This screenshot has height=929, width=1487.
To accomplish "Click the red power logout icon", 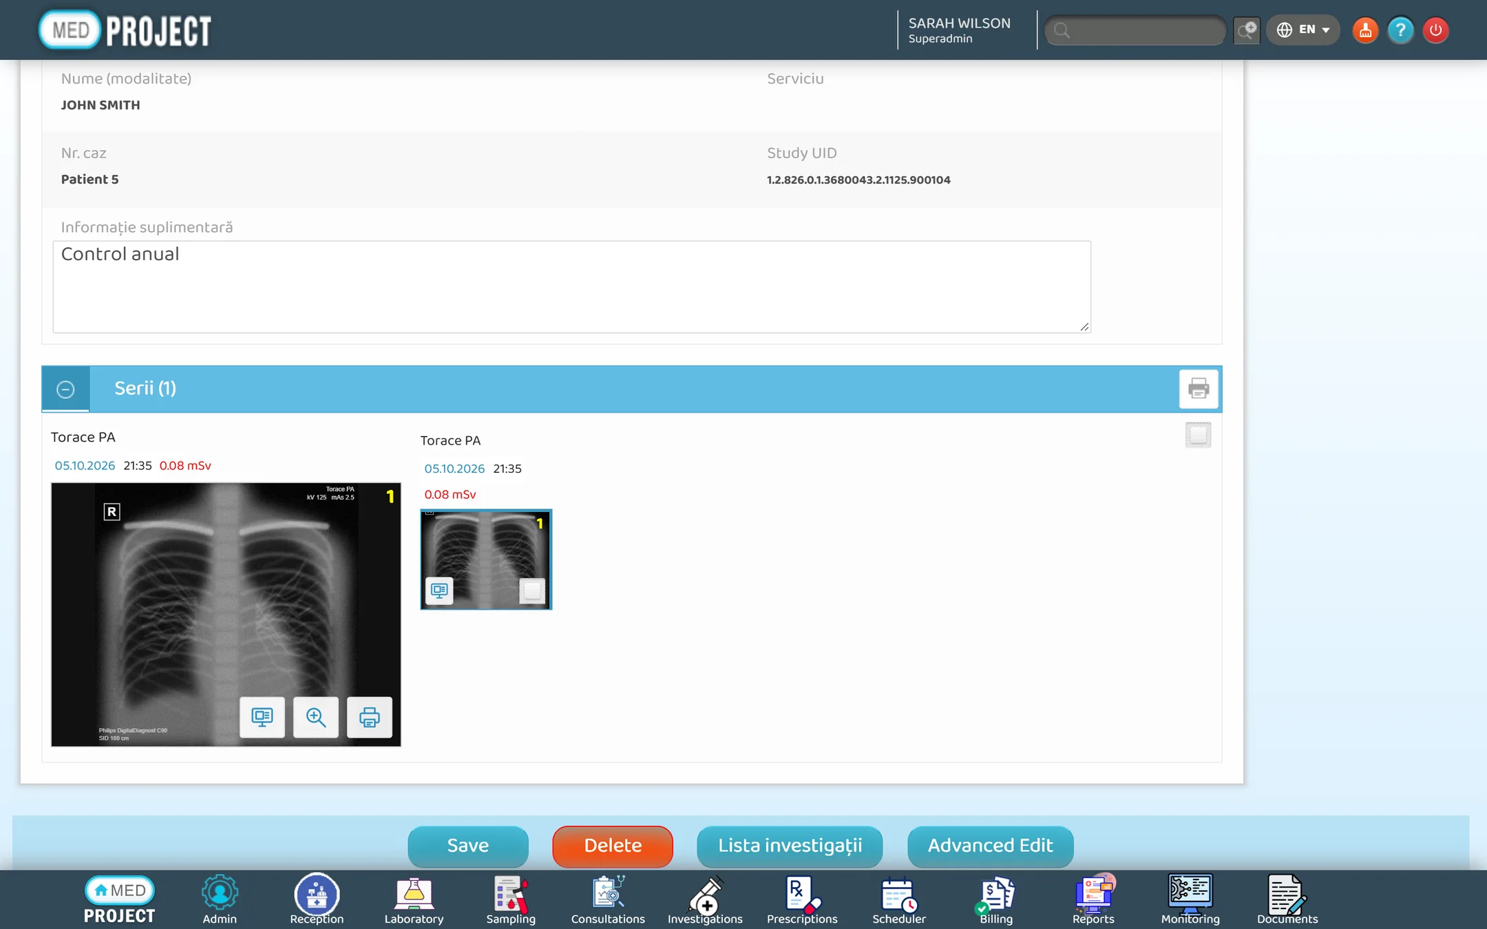I will [1435, 30].
